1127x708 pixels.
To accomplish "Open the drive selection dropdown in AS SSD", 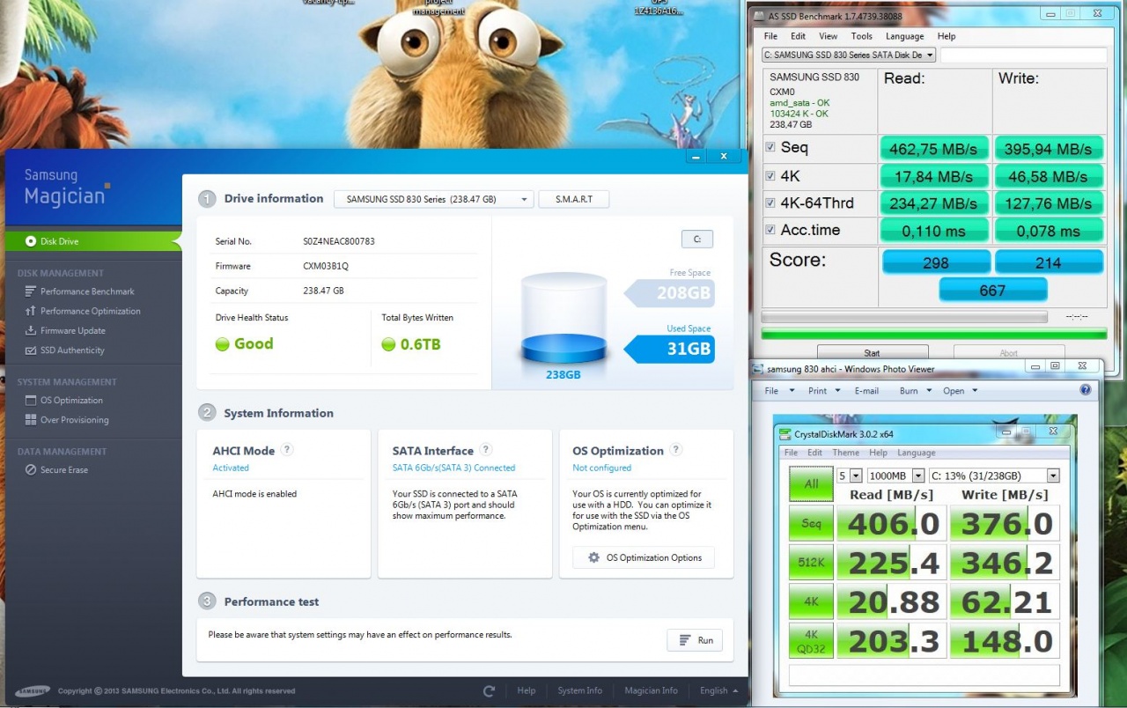I will point(849,55).
